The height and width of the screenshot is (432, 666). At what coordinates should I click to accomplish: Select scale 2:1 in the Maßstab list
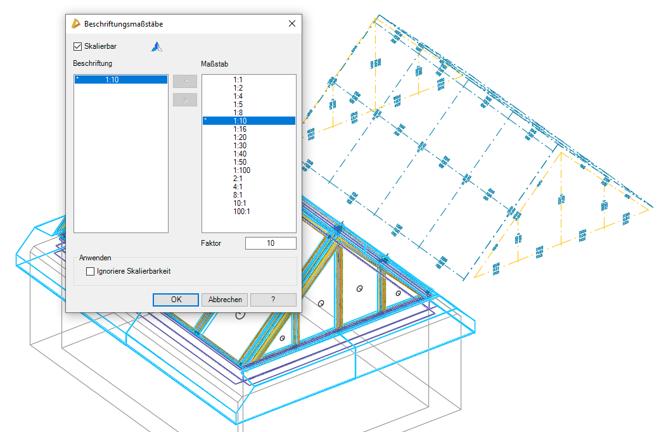[x=238, y=179]
